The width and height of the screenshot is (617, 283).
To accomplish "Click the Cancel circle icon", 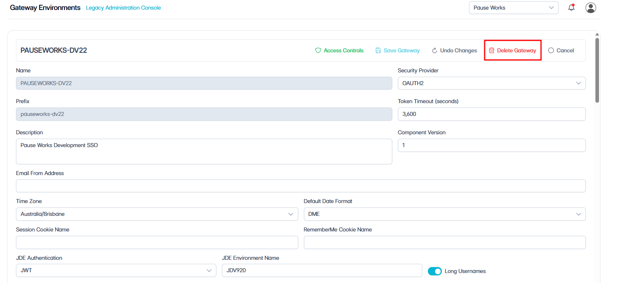I will point(551,50).
